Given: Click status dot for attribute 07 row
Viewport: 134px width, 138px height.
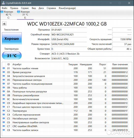Looking at the screenshot, I should (4, 84).
